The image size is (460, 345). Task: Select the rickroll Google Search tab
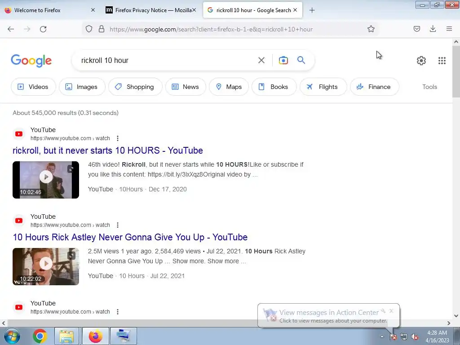pyautogui.click(x=252, y=10)
